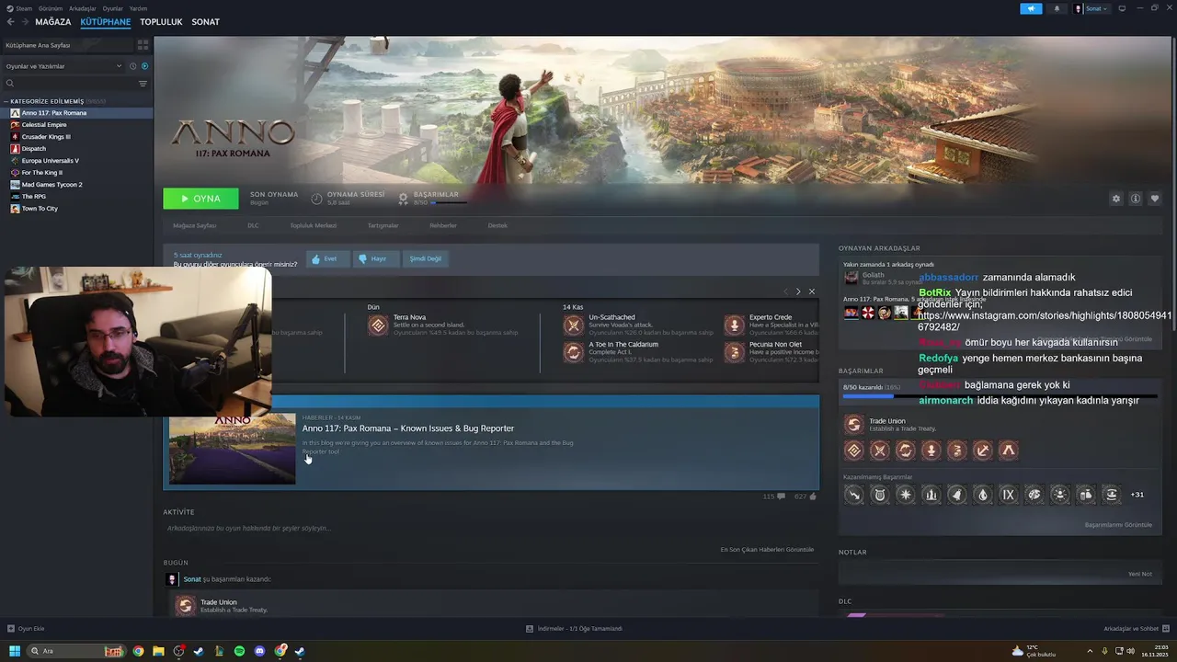Screen dimensions: 1177x662
Task: Open Topluluk Merkezi link
Action: [x=314, y=225]
